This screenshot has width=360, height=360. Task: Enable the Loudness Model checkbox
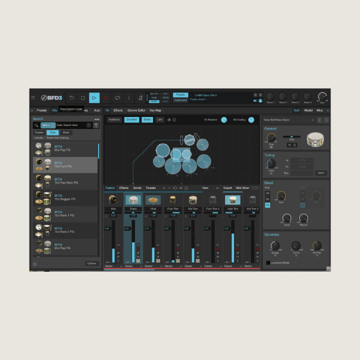(x=268, y=263)
